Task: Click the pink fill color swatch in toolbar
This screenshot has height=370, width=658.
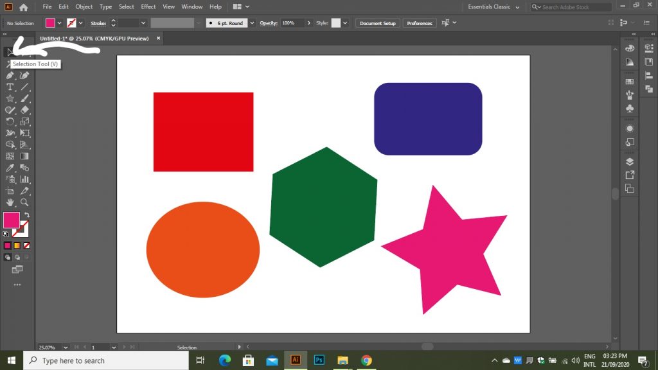Action: pyautogui.click(x=11, y=220)
